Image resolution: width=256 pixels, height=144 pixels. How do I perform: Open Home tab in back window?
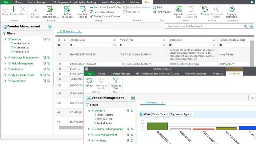[x=18, y=2]
